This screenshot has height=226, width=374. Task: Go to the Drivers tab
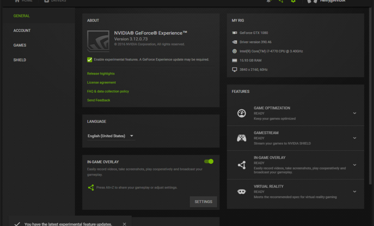[55, 1]
